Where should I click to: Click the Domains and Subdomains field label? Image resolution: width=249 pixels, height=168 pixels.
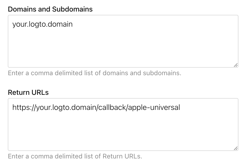point(50,9)
